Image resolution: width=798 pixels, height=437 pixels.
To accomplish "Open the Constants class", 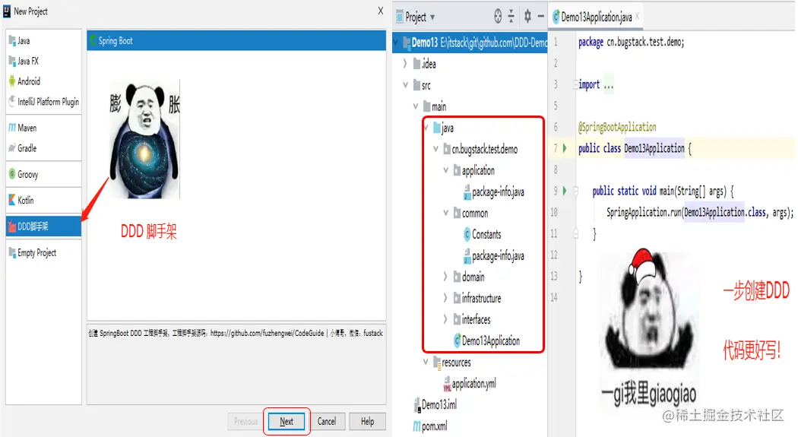I will click(x=483, y=235).
